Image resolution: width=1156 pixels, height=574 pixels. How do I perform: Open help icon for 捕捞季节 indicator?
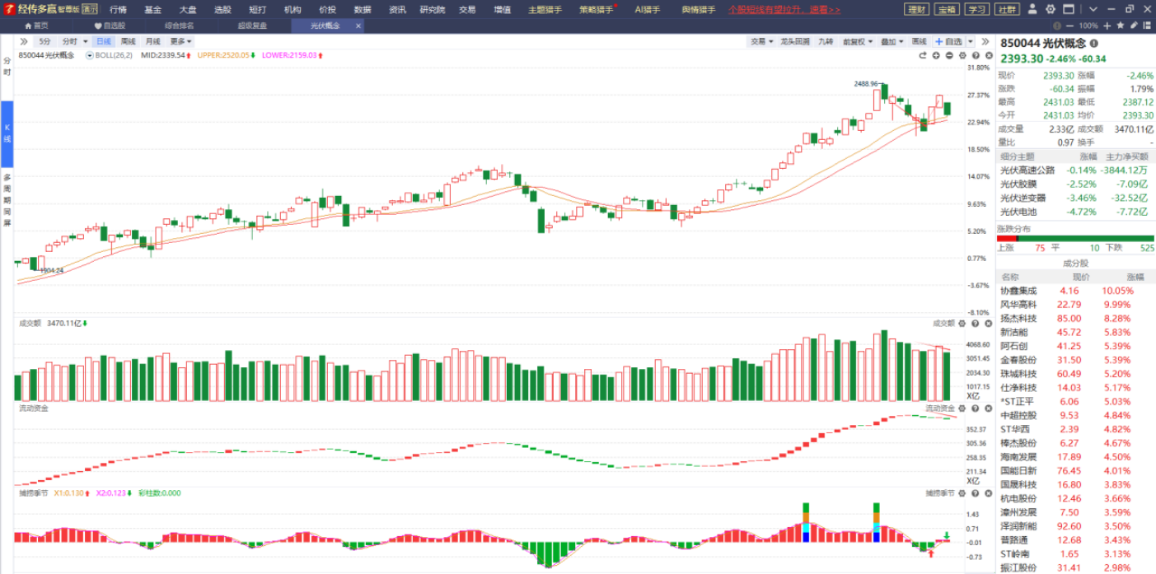975,493
